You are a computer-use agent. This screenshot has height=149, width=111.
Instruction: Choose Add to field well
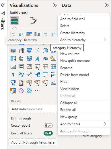click(84, 19)
